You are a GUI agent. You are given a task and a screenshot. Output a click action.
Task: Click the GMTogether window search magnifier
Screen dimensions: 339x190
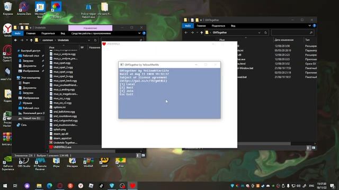pyautogui.click(x=311, y=33)
